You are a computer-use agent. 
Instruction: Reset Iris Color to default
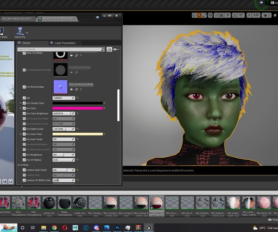coord(104,108)
